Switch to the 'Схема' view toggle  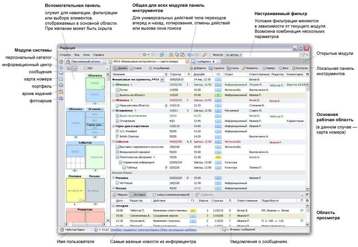135,68
